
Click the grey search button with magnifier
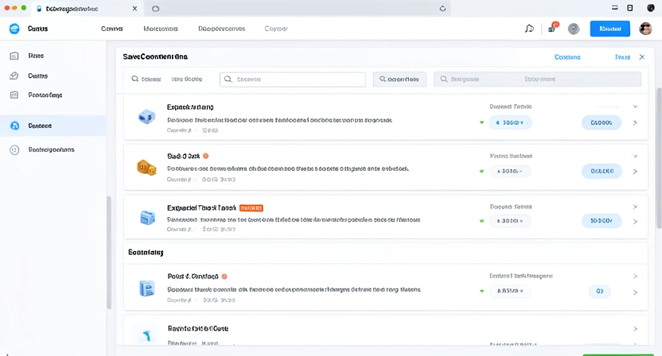click(x=399, y=79)
